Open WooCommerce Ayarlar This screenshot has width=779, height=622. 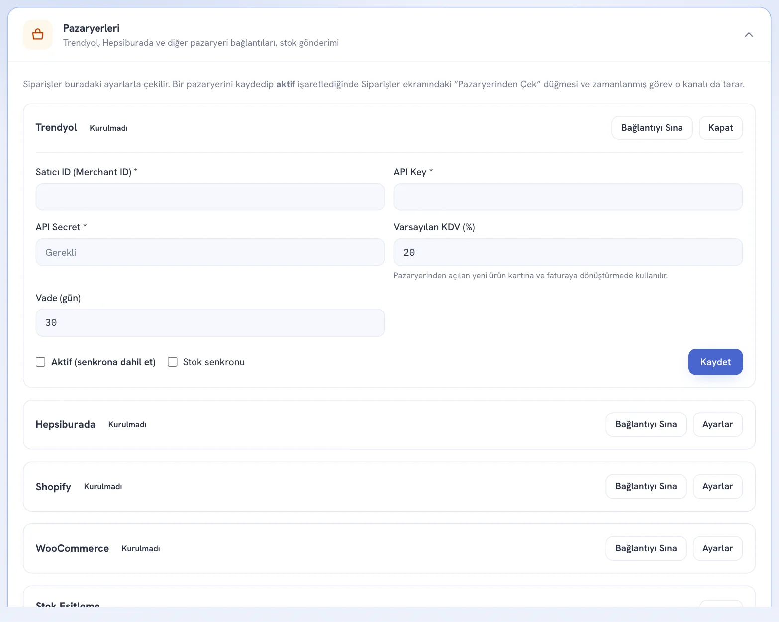pyautogui.click(x=717, y=548)
